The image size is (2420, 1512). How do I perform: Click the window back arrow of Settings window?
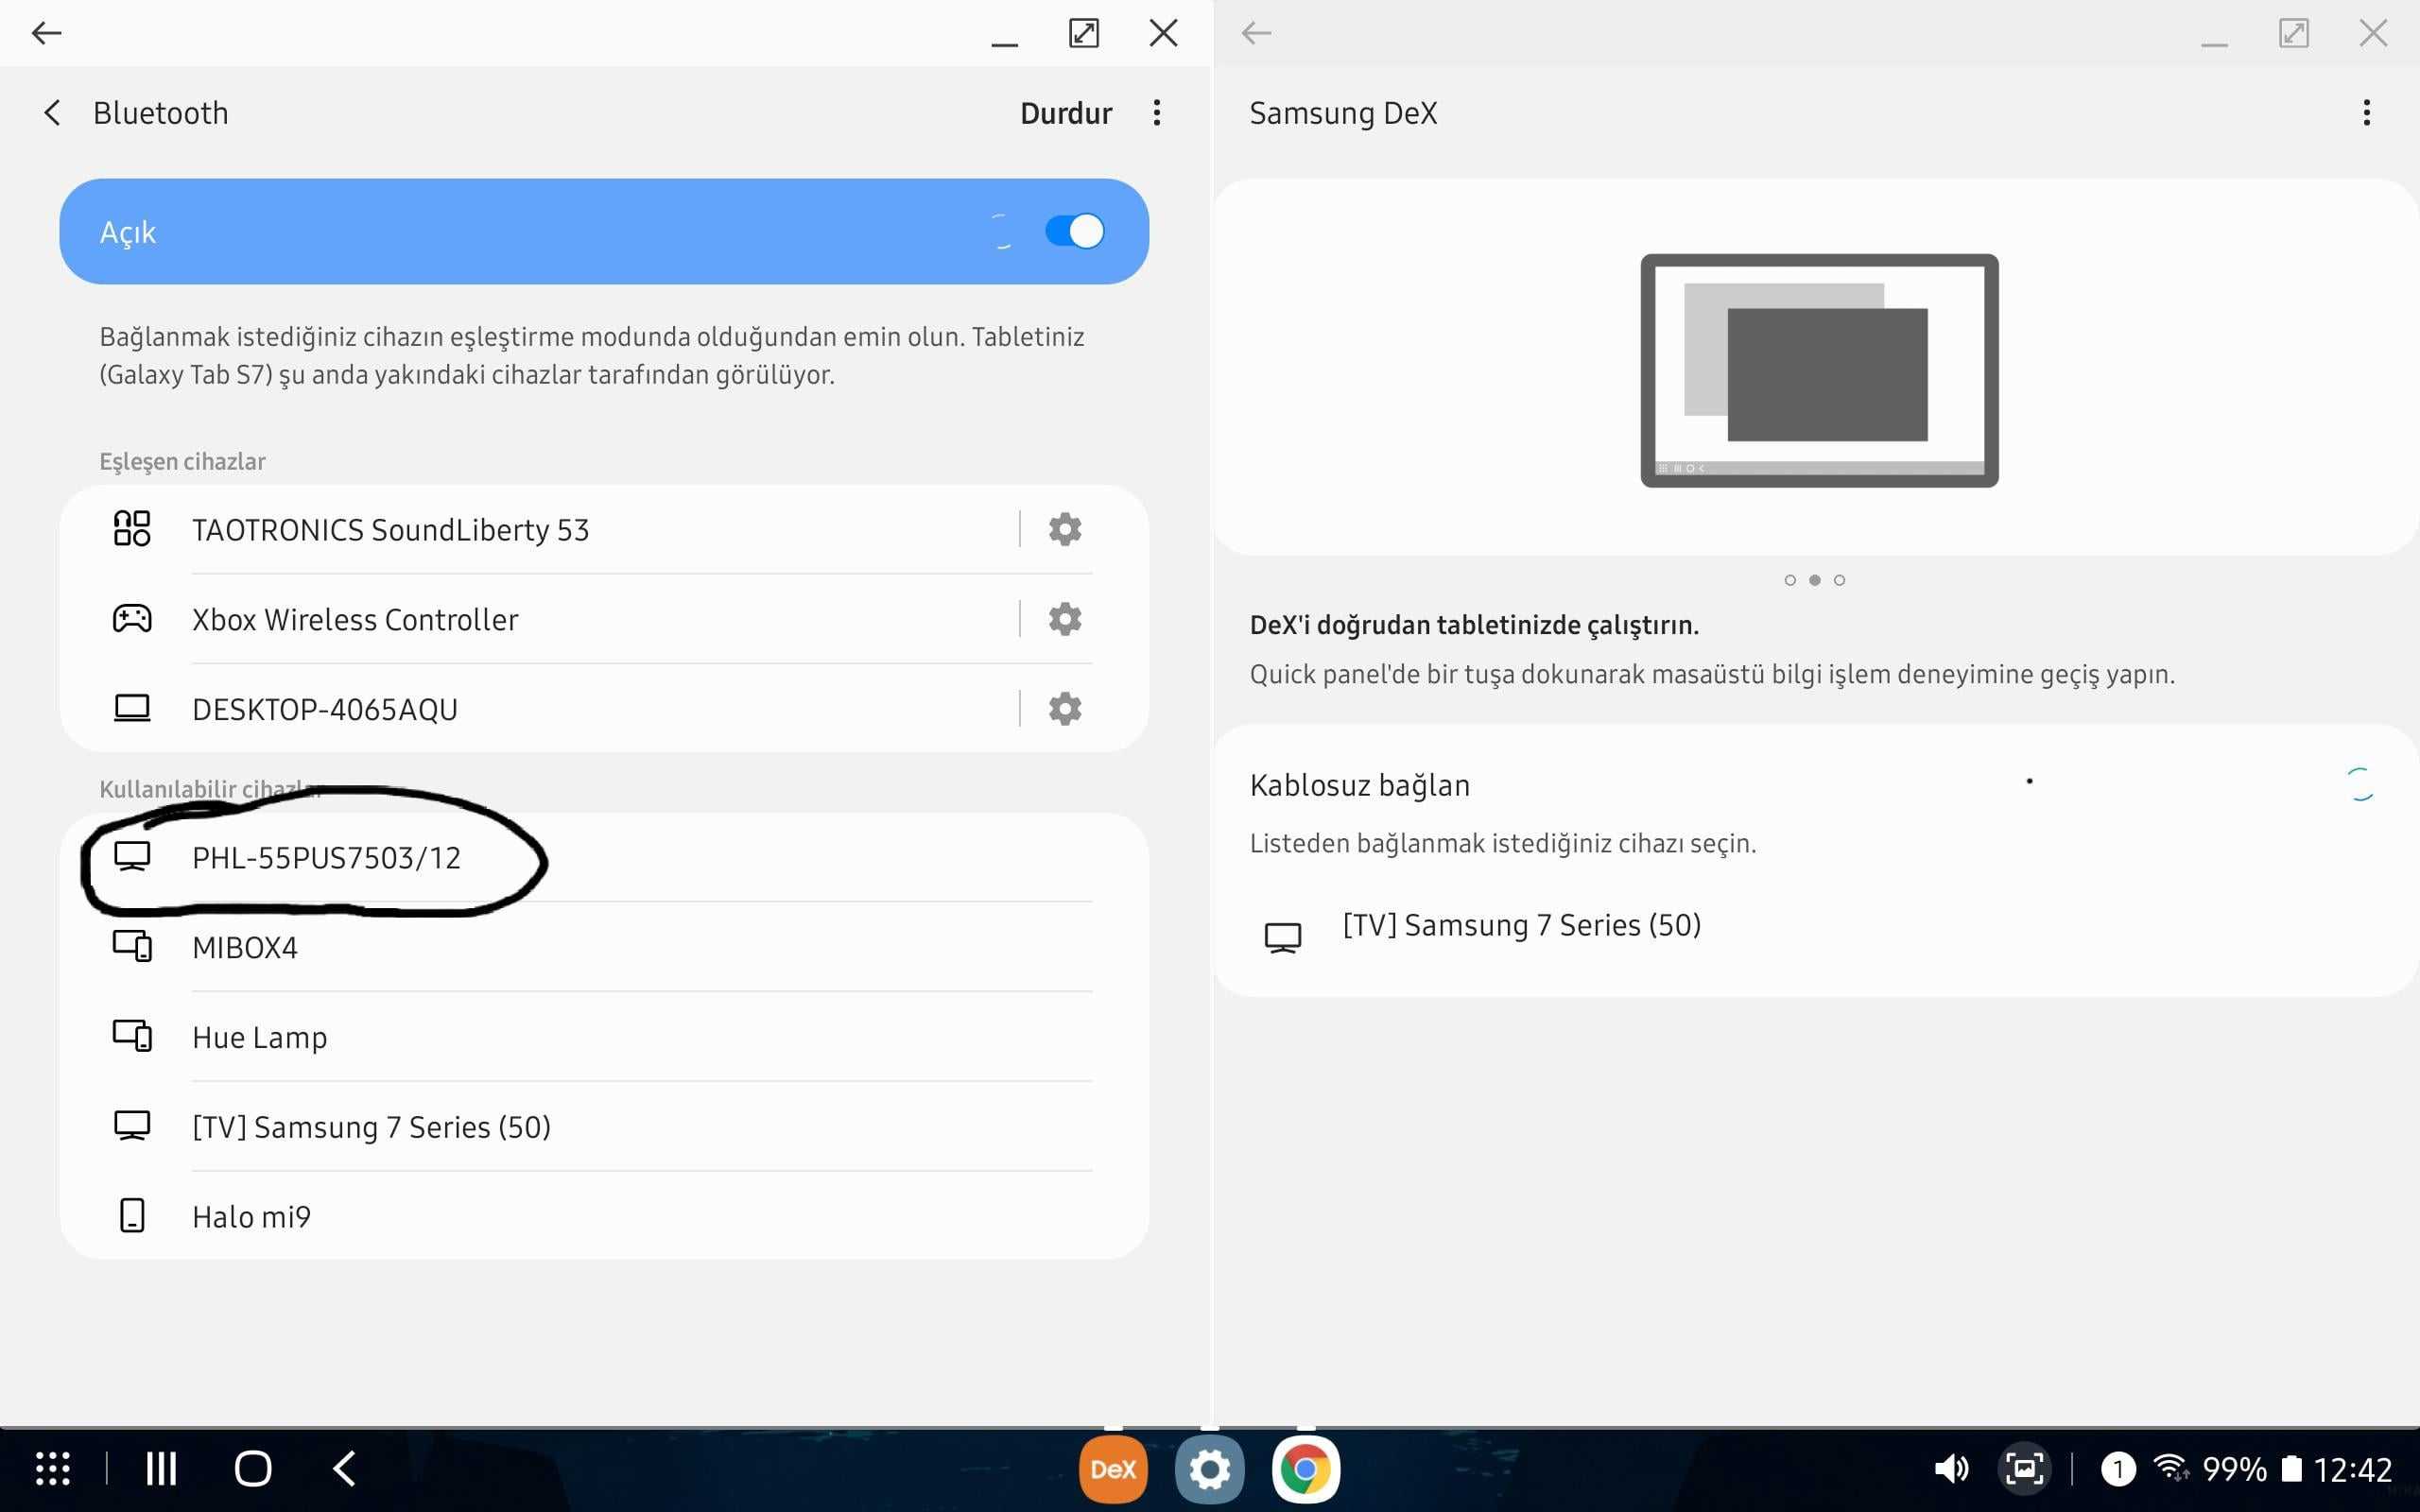[x=46, y=33]
